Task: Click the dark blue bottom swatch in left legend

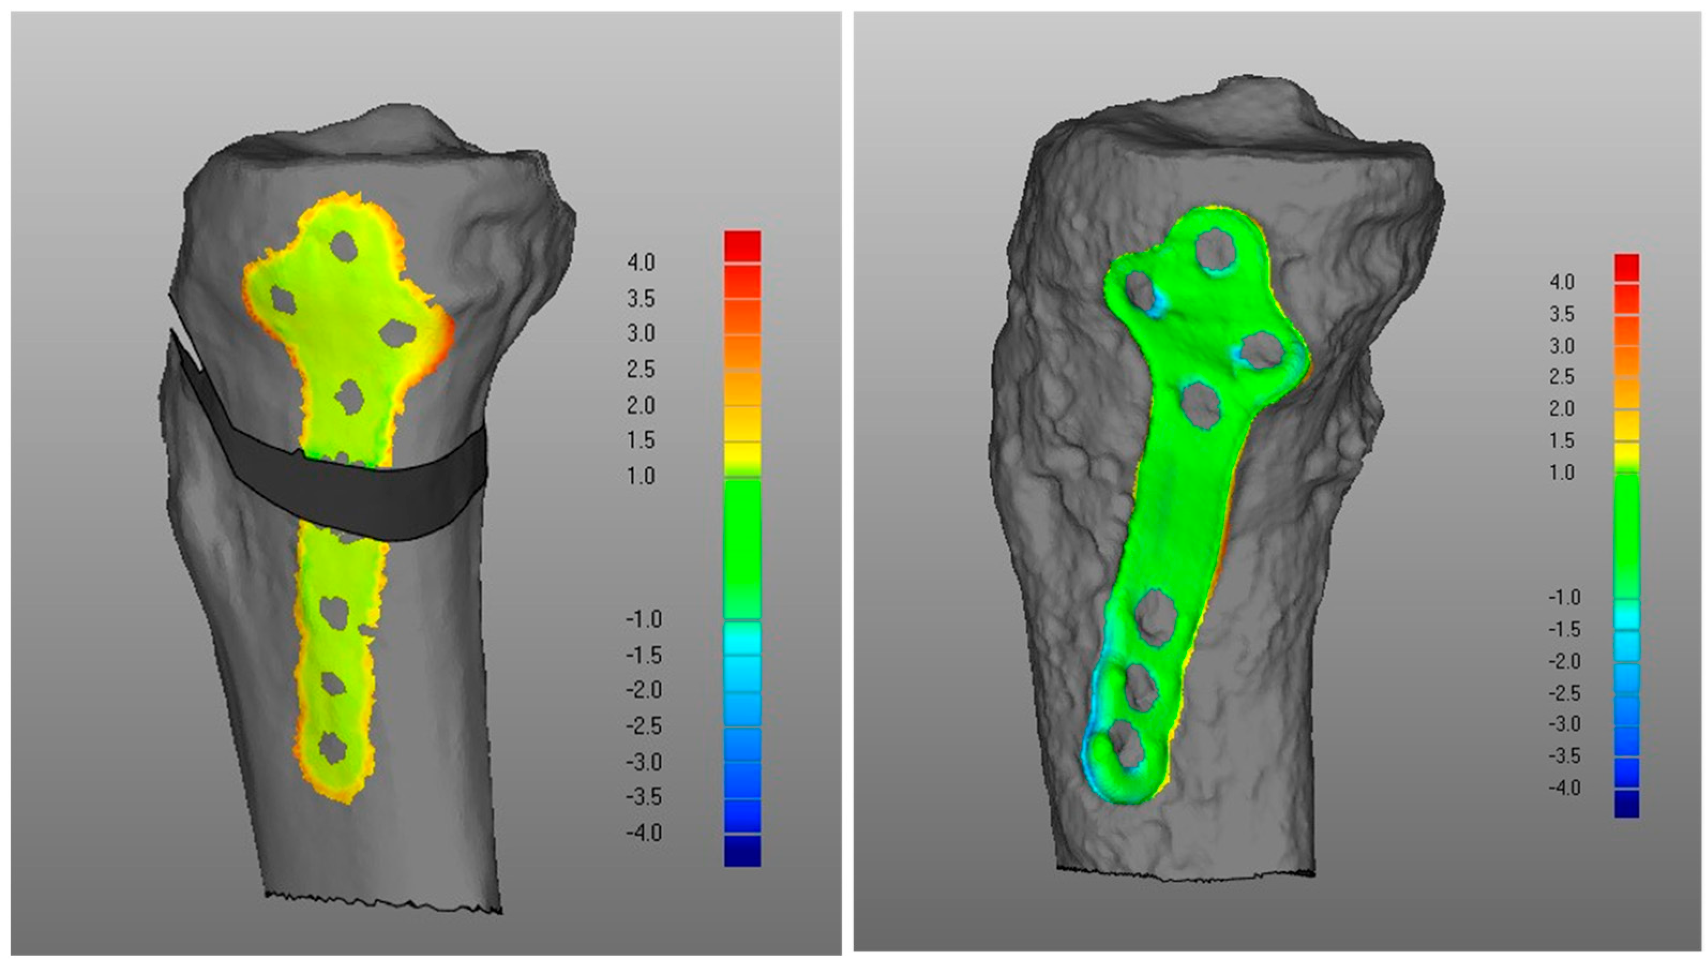Action: coord(742,851)
